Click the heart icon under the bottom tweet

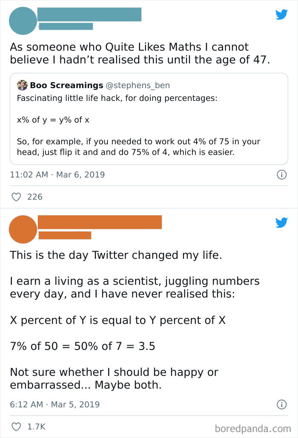point(17,427)
